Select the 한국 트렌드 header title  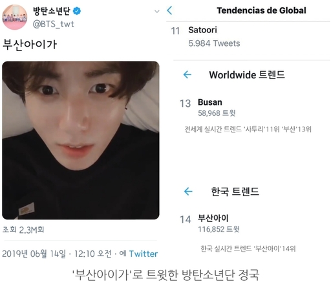235,192
